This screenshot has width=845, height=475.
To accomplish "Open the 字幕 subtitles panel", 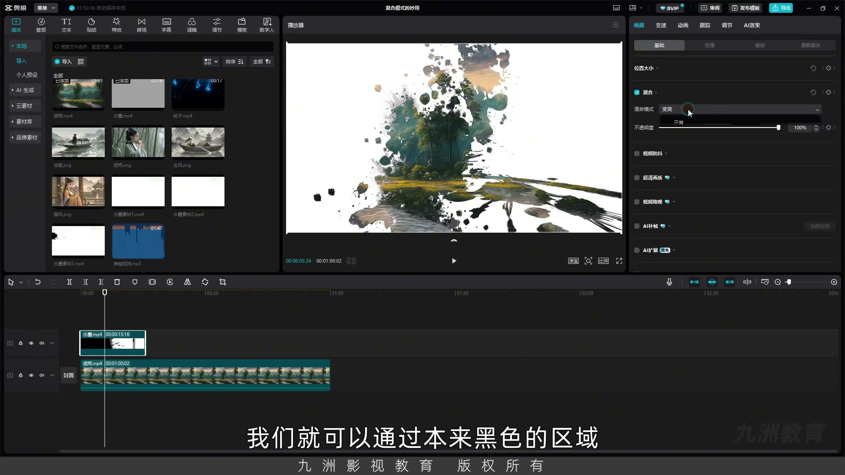I will [166, 25].
